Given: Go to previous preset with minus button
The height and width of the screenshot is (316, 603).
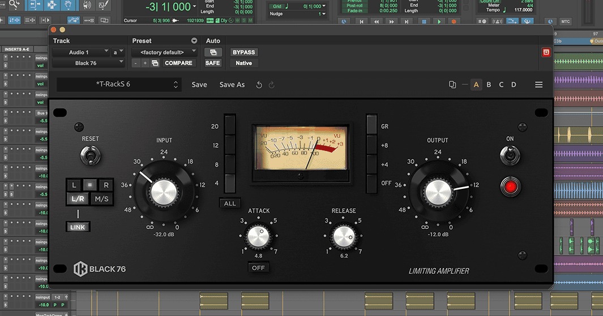Looking at the screenshot, I should tap(136, 63).
